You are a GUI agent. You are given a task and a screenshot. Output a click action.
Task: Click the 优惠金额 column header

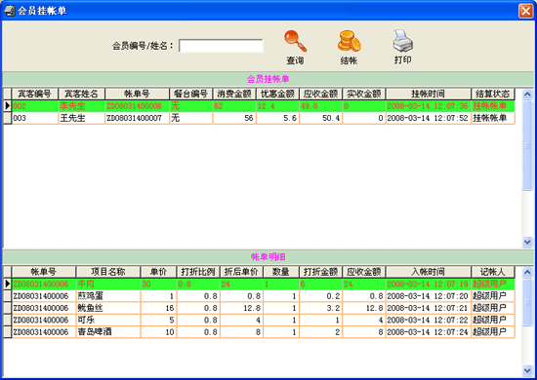tap(277, 94)
